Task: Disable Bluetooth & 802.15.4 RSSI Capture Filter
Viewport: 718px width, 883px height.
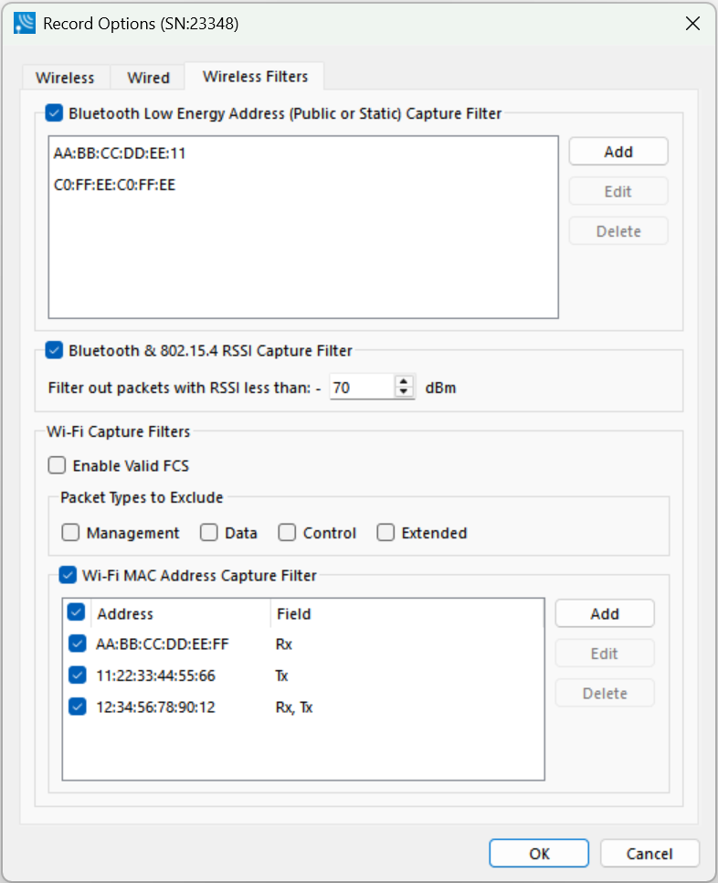Action: tap(54, 350)
